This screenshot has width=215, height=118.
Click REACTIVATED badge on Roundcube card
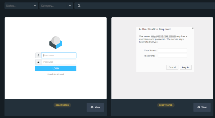(x=62, y=105)
